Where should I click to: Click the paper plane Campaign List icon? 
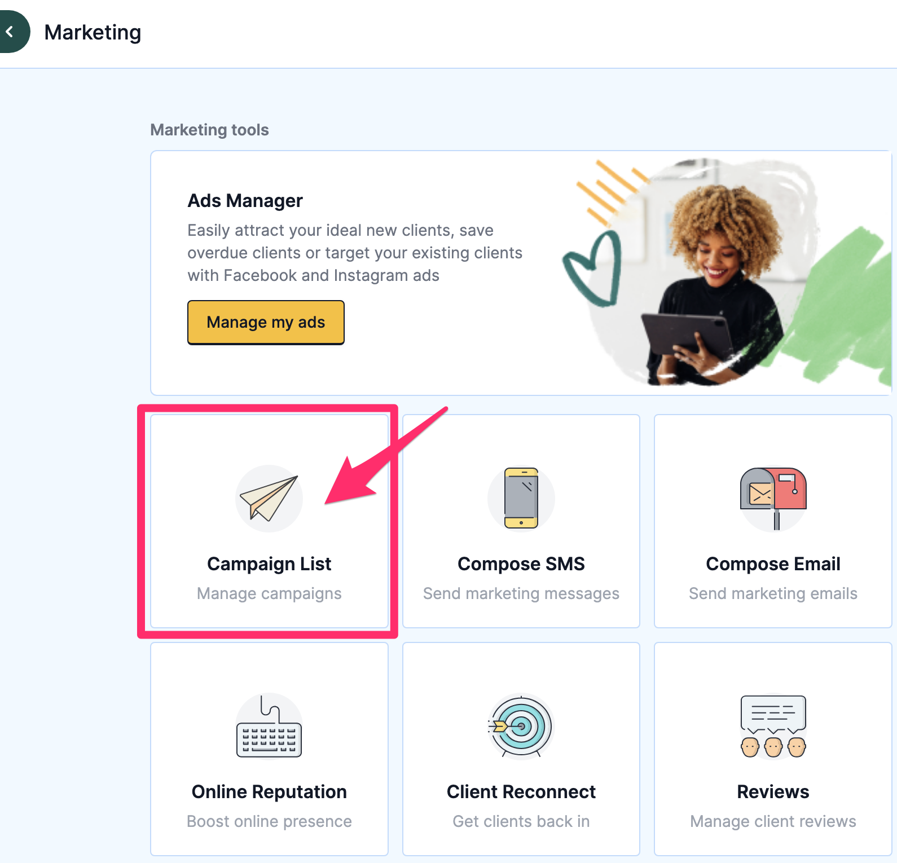(269, 499)
